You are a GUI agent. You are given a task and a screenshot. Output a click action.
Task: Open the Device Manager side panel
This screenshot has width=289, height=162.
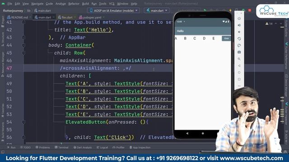click(286, 86)
